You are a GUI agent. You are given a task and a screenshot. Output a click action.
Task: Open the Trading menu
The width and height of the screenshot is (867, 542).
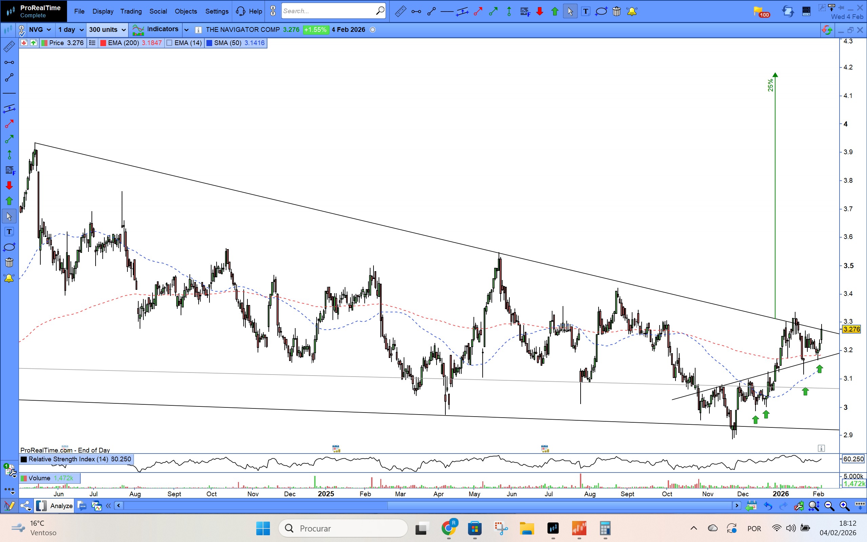click(131, 12)
